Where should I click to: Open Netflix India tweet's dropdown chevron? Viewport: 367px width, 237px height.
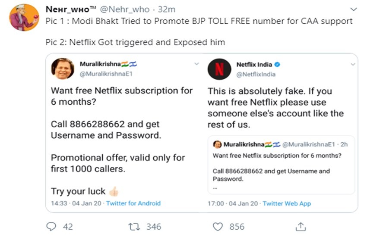pyautogui.click(x=353, y=64)
